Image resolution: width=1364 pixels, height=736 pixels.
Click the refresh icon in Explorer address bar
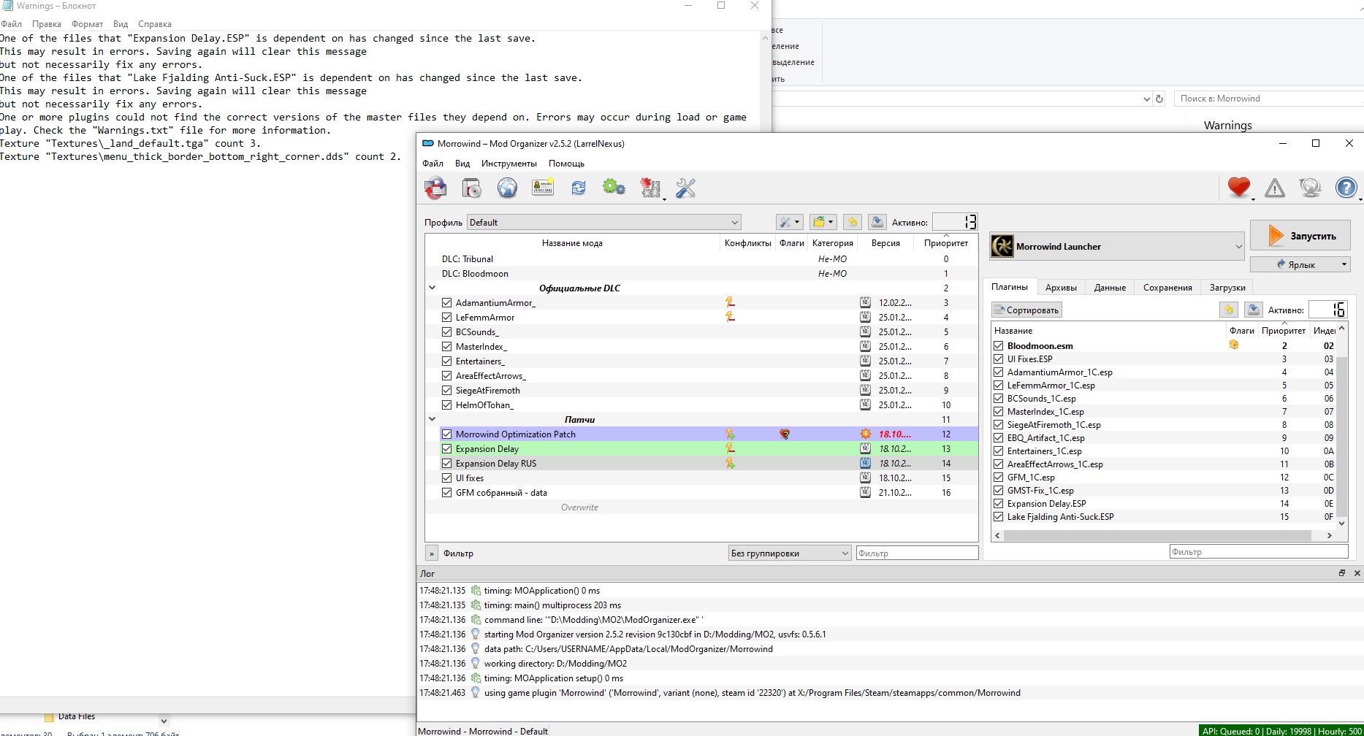coord(1159,99)
